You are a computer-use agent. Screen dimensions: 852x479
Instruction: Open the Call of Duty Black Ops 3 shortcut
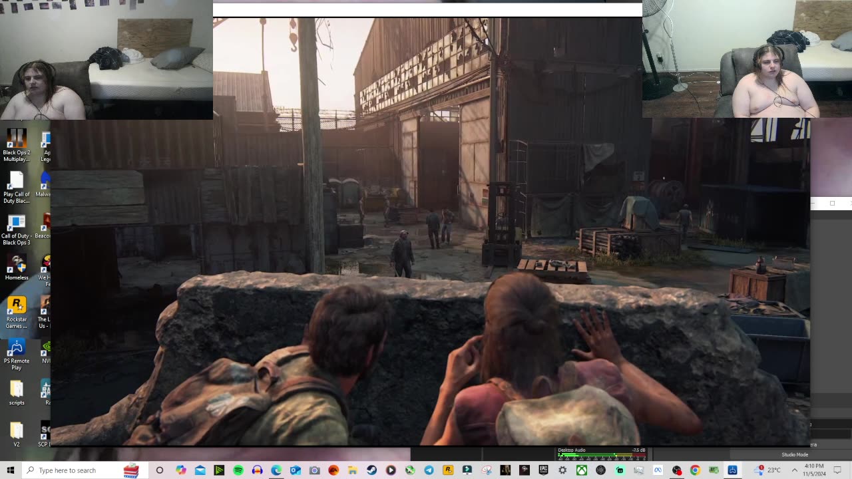point(16,230)
